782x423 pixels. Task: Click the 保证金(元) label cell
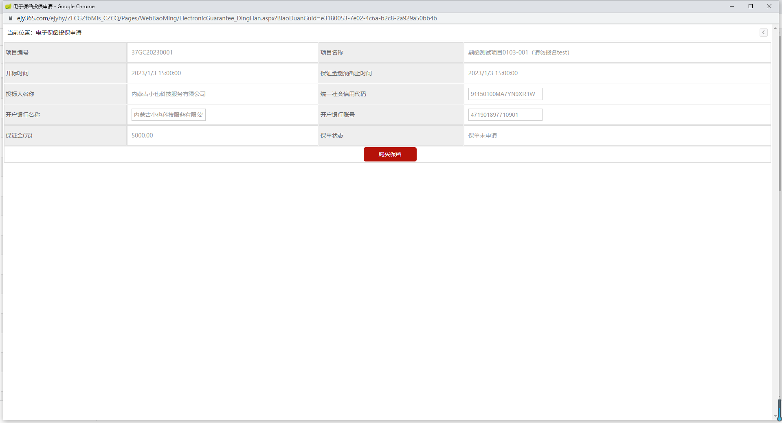click(x=66, y=135)
